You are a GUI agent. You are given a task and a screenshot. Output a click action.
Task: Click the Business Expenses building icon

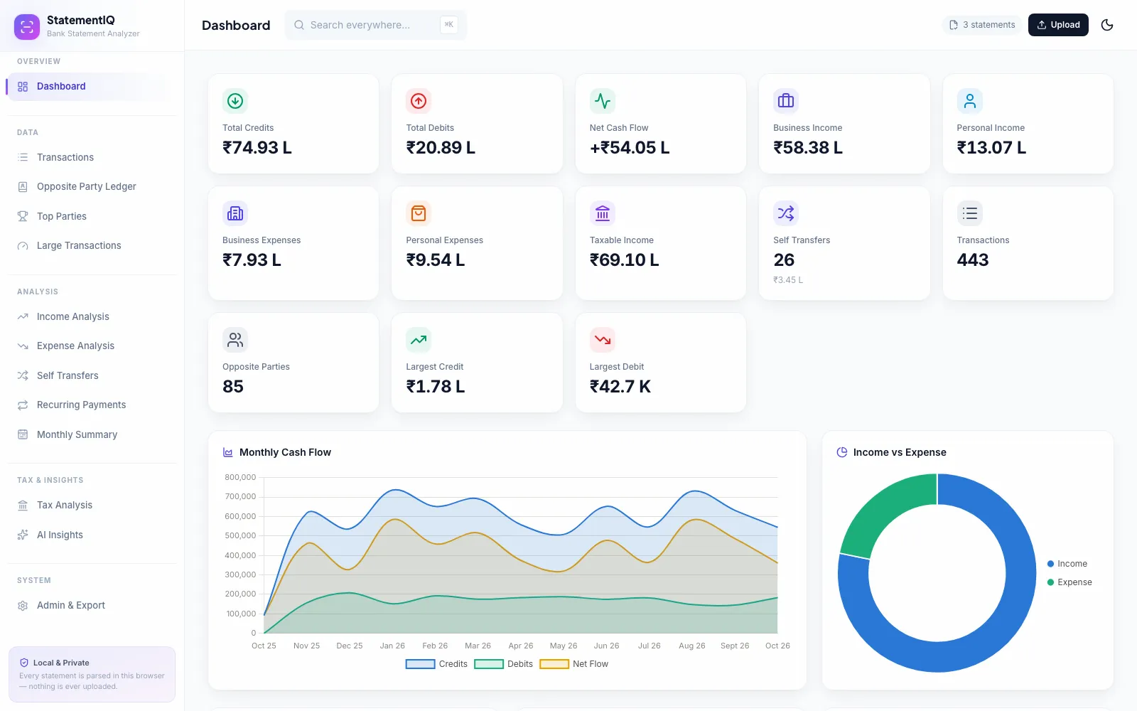pos(235,213)
